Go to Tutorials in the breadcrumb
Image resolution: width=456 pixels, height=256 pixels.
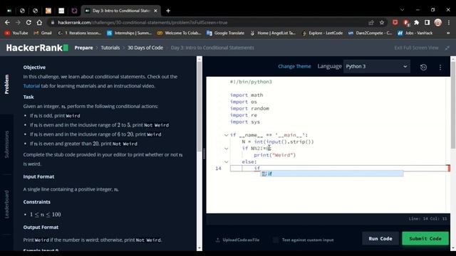coord(110,48)
